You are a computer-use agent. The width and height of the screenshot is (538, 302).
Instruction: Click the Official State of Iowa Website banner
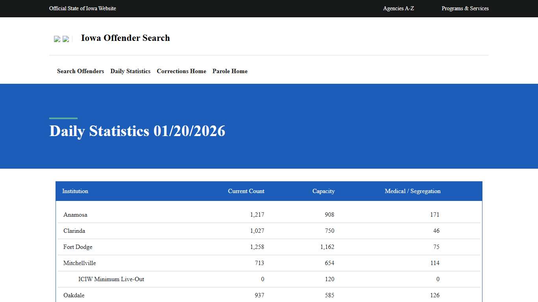tap(83, 8)
